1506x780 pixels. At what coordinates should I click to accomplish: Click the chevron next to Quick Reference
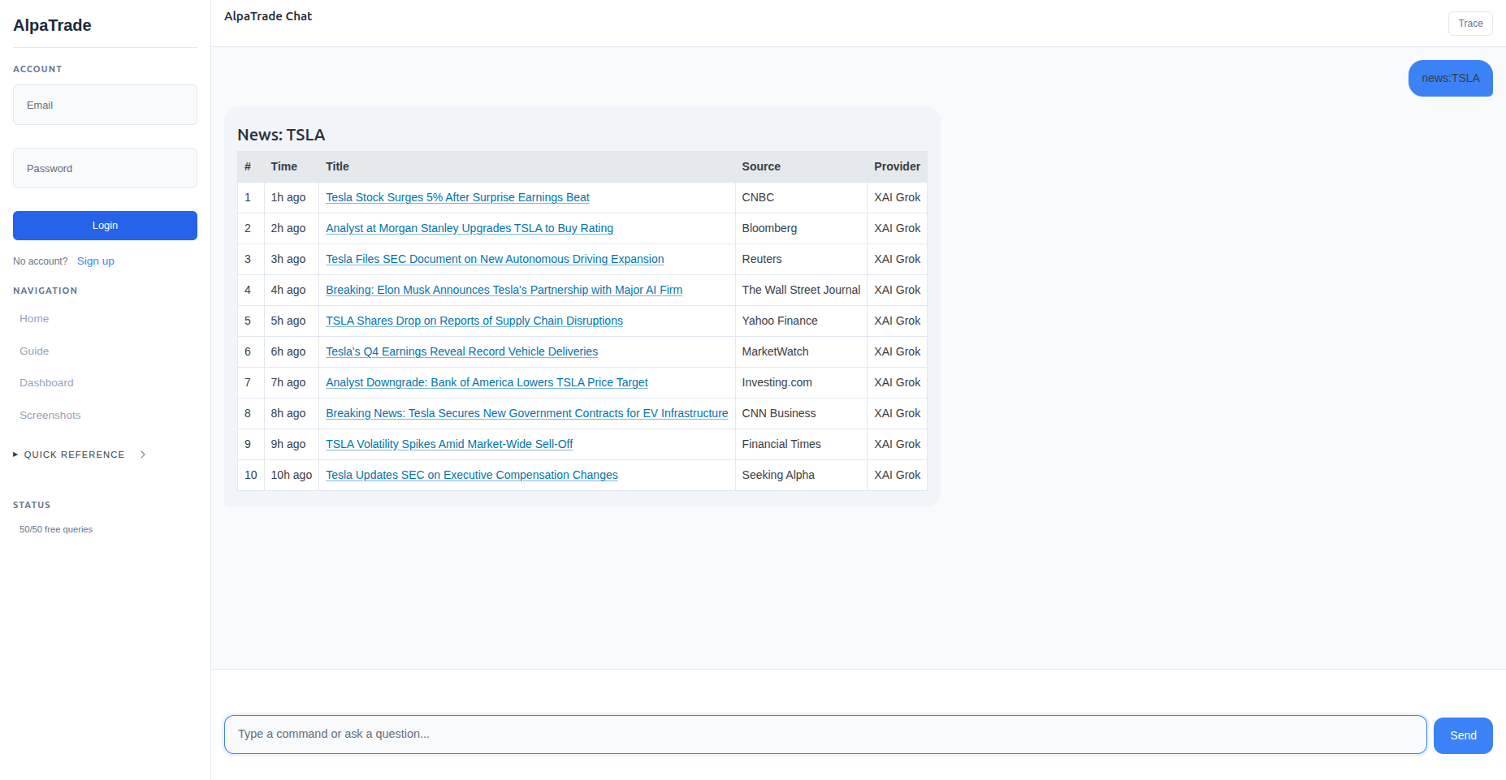pos(143,455)
